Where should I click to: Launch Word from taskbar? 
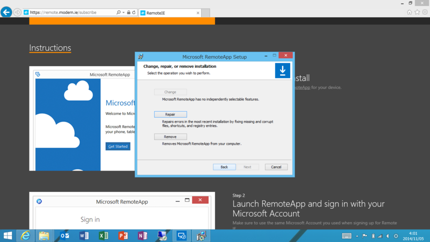pyautogui.click(x=84, y=236)
